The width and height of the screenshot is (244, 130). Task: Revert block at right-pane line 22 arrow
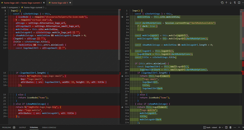click(x=122, y=76)
